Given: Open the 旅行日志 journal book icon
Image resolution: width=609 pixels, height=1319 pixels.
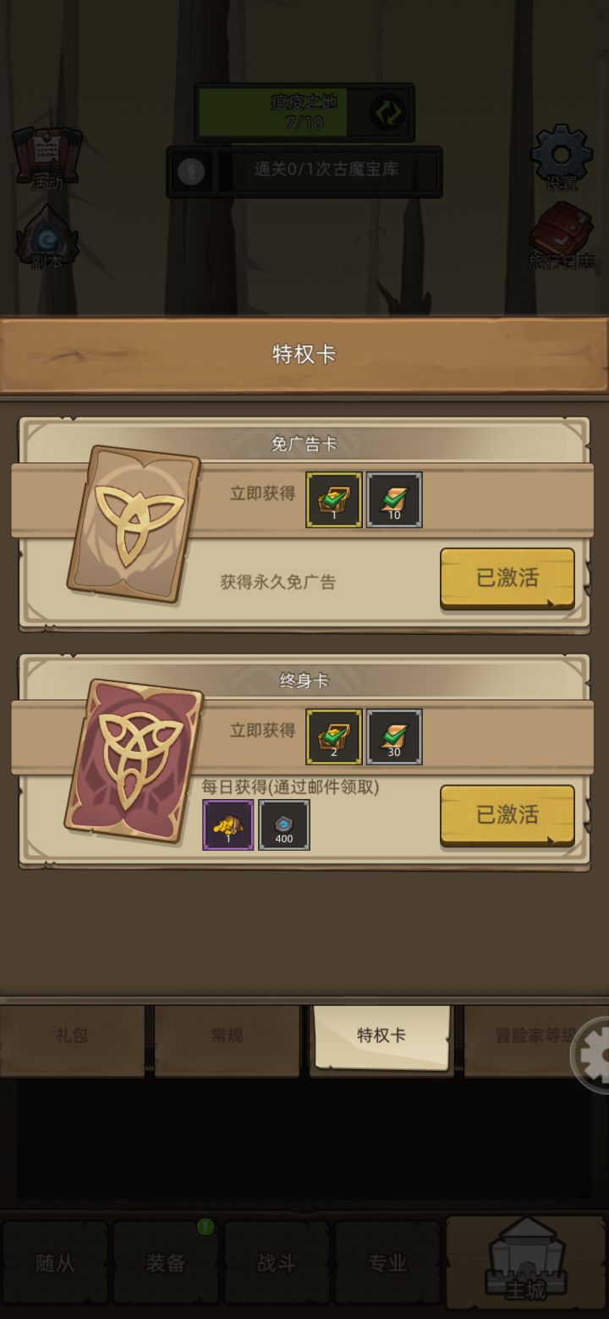Looking at the screenshot, I should [562, 236].
